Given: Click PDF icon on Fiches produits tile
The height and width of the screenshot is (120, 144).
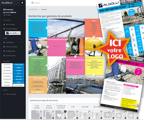Looking at the screenshot, I should point(41,112).
